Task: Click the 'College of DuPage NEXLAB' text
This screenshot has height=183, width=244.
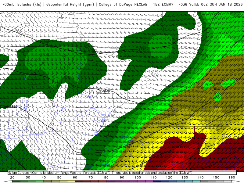Action: click(123, 5)
